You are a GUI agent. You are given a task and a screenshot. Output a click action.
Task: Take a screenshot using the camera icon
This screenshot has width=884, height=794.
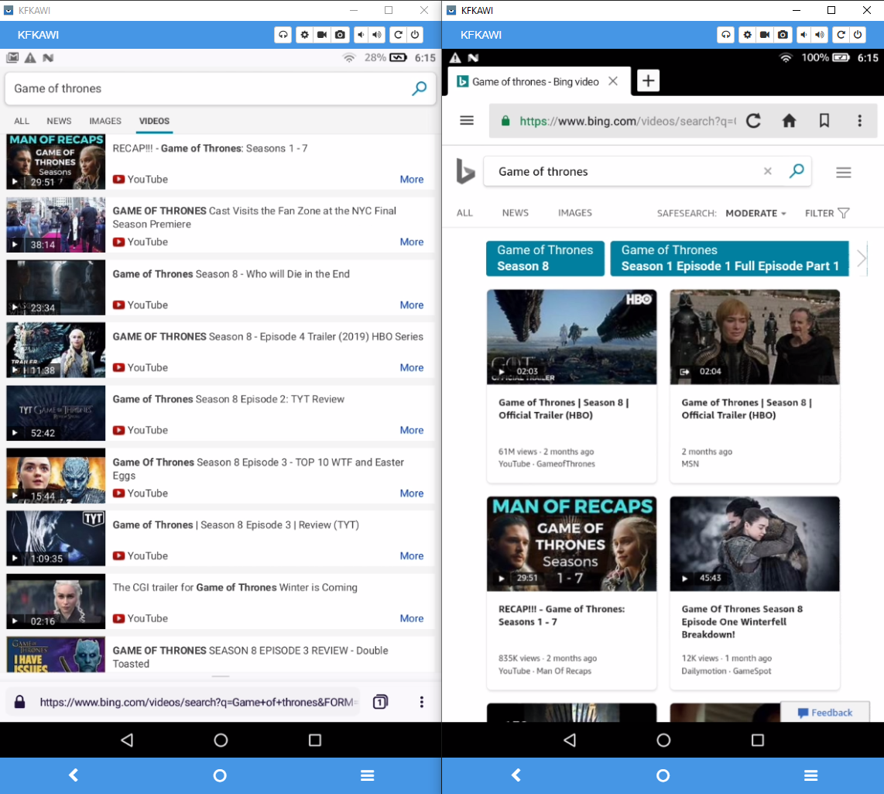pos(341,34)
